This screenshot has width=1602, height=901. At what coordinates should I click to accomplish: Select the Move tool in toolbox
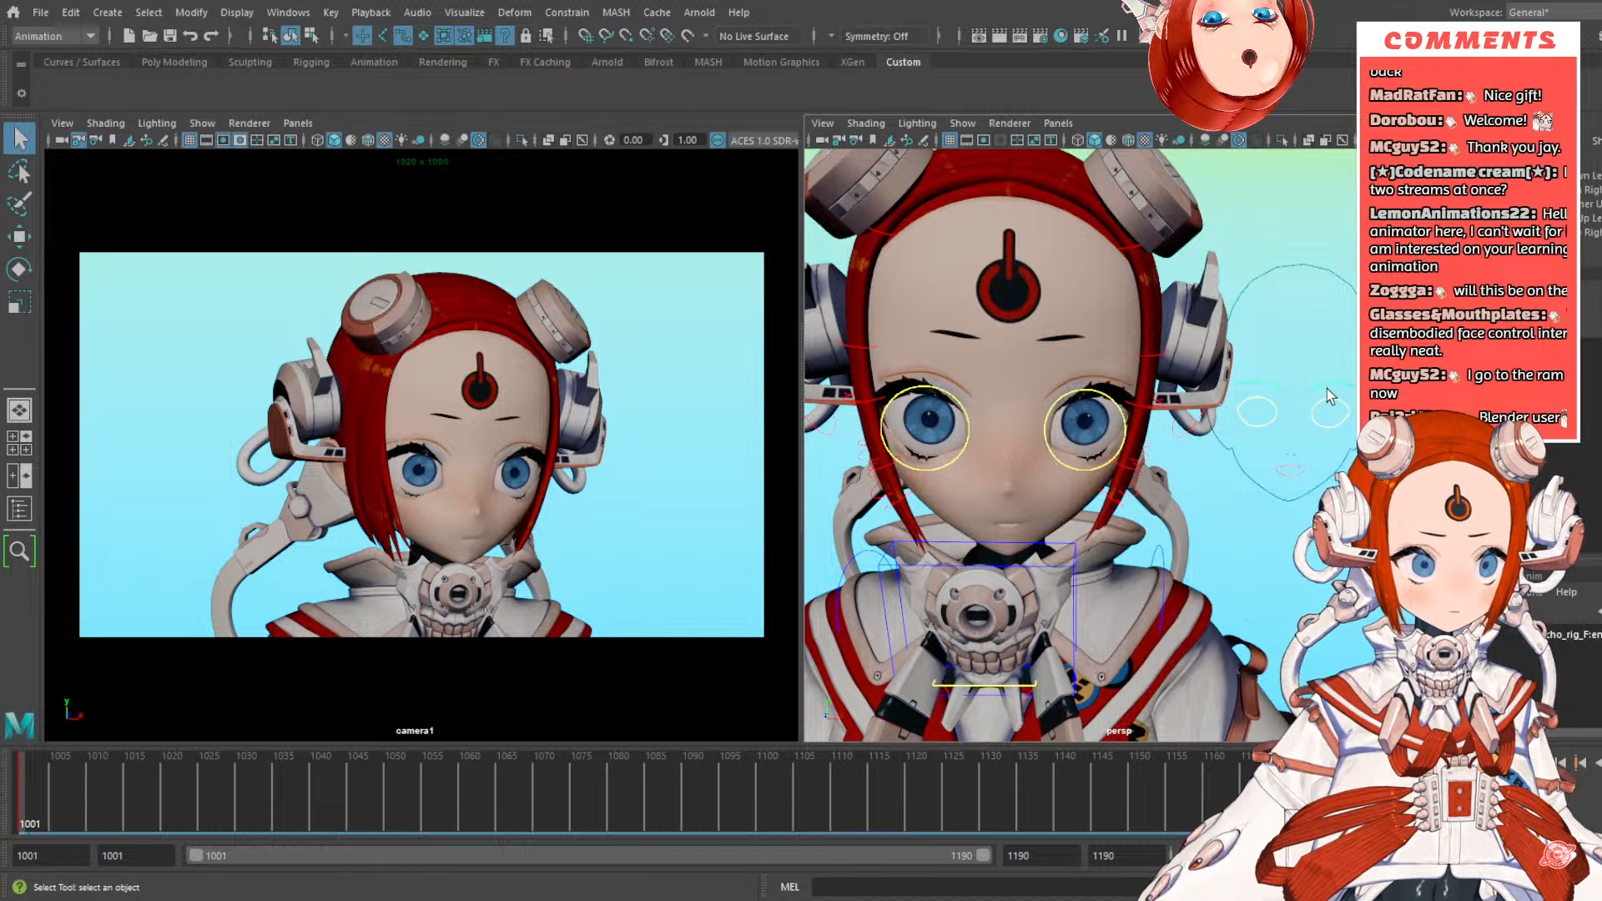[x=19, y=237]
